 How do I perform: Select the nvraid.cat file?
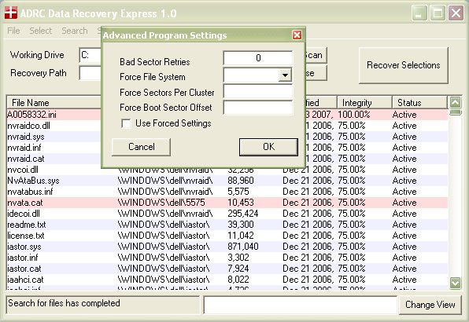26,159
